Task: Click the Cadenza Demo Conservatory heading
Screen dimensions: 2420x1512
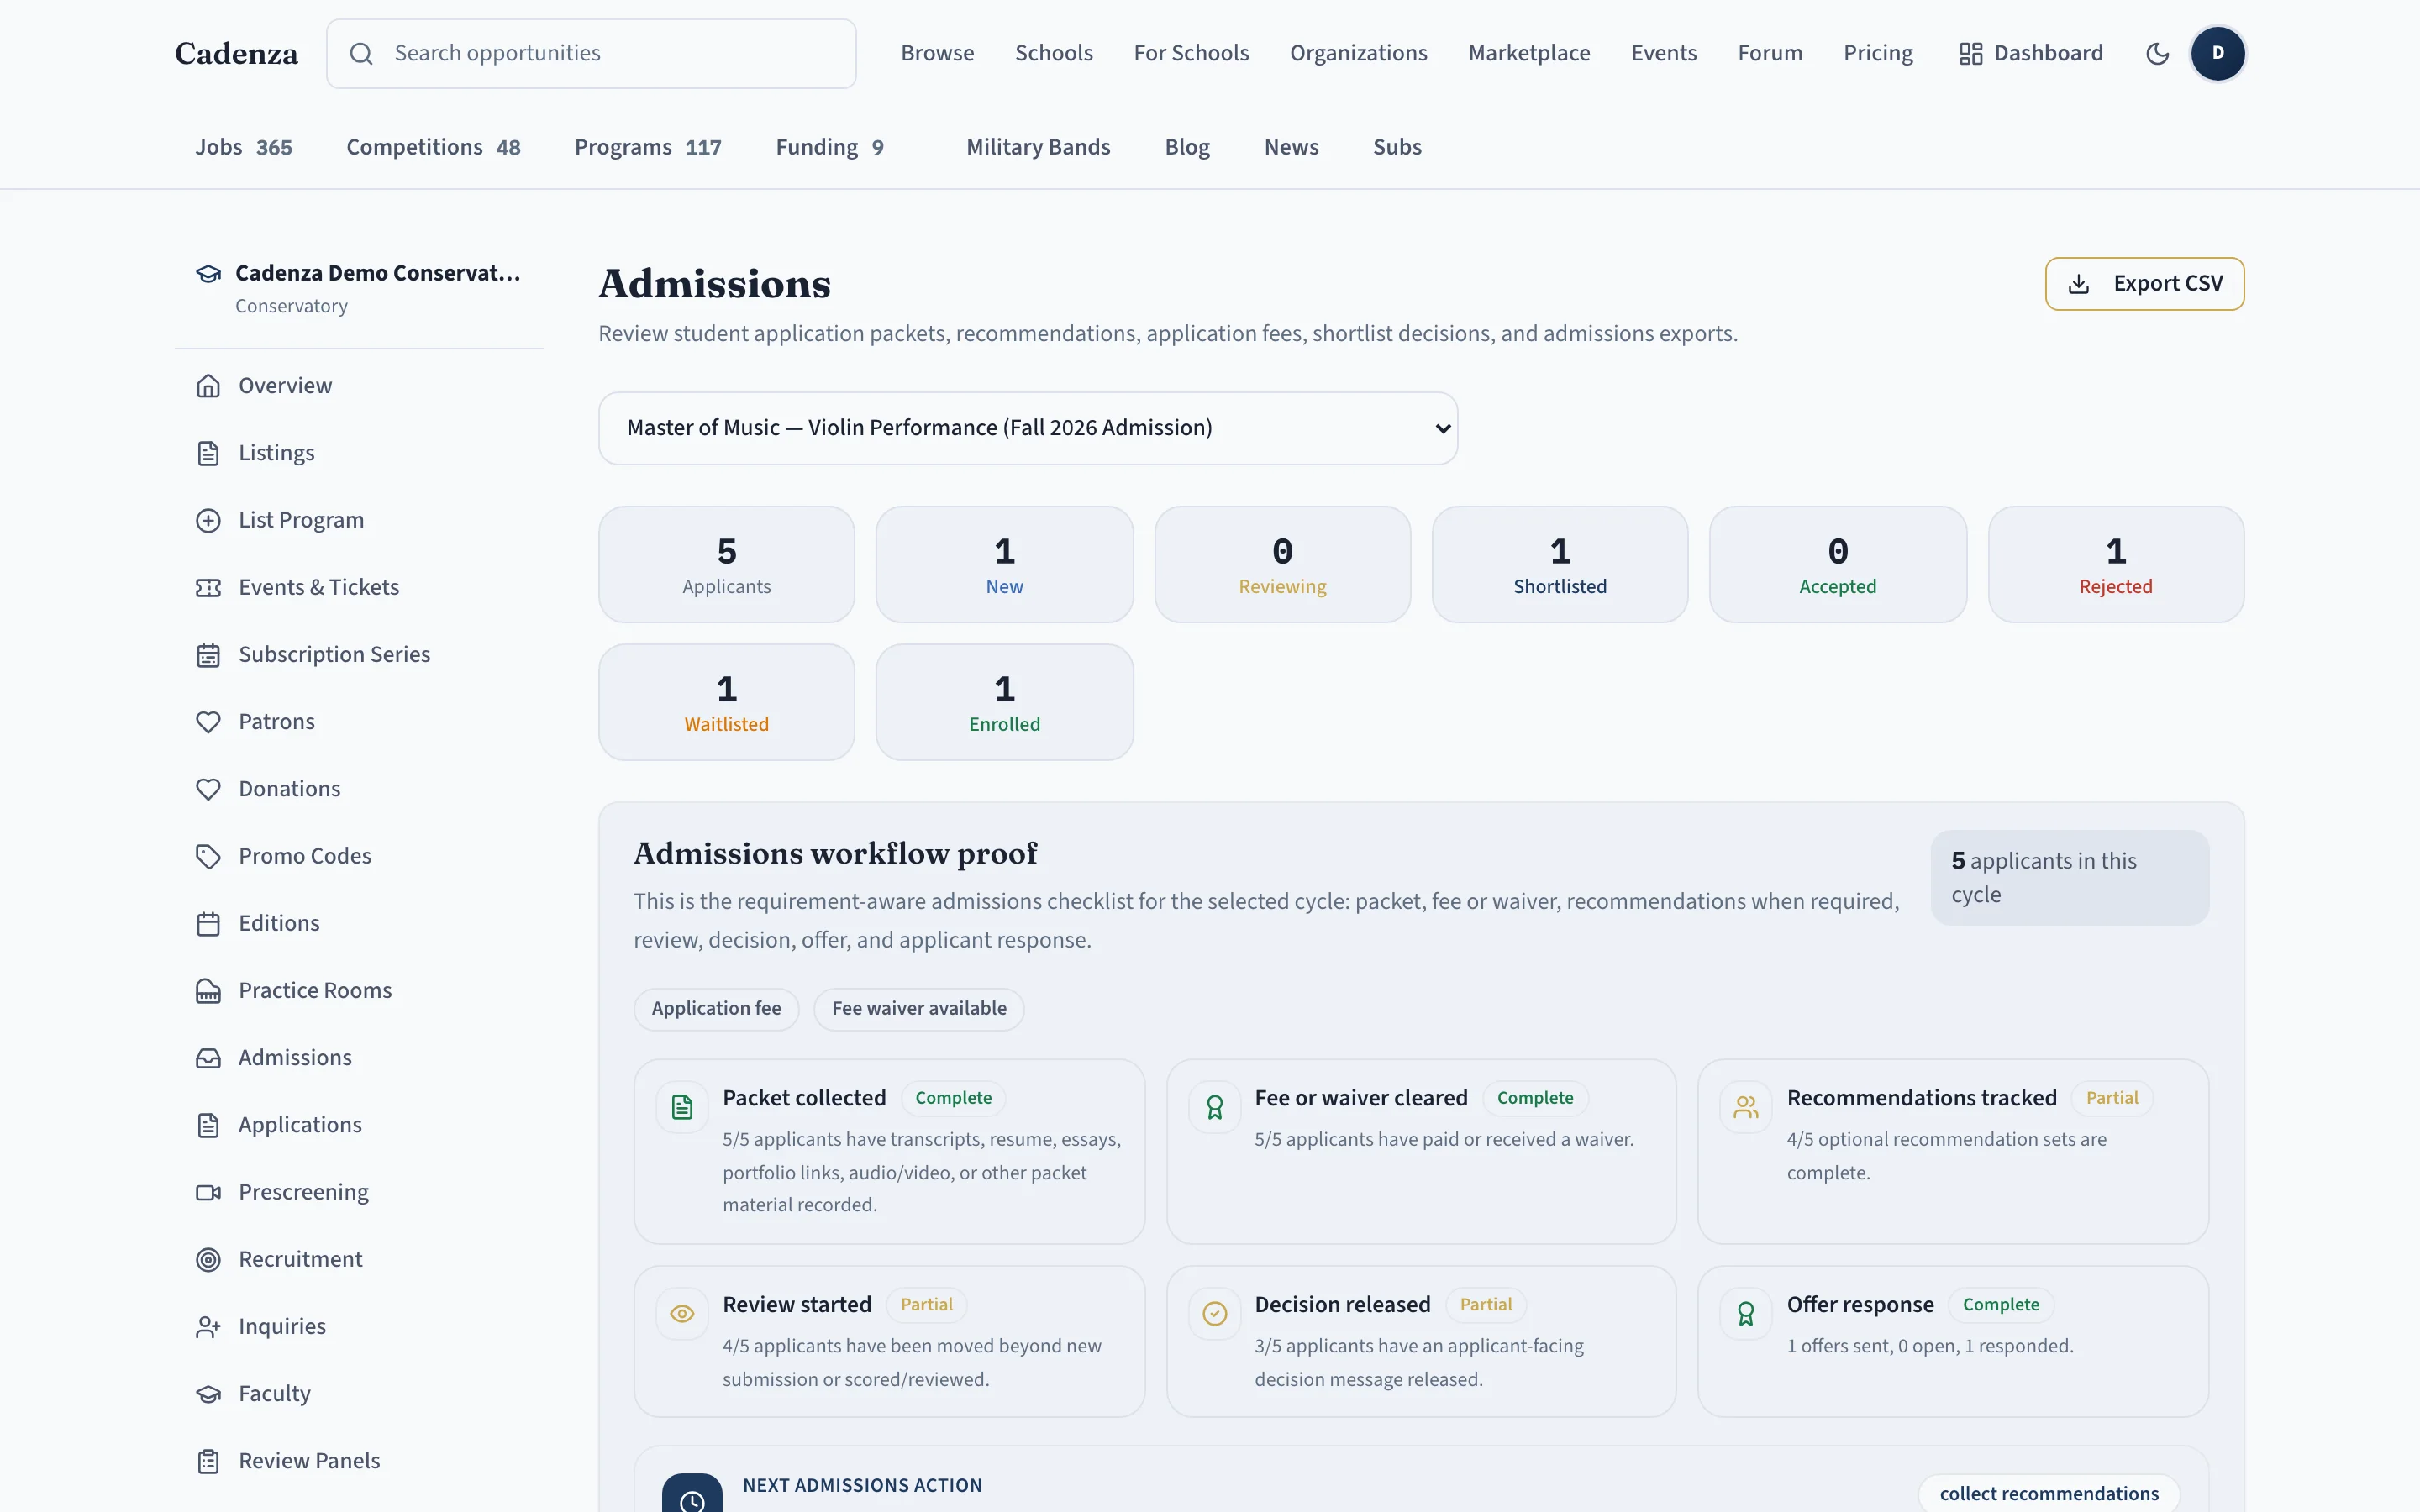Action: coord(378,273)
